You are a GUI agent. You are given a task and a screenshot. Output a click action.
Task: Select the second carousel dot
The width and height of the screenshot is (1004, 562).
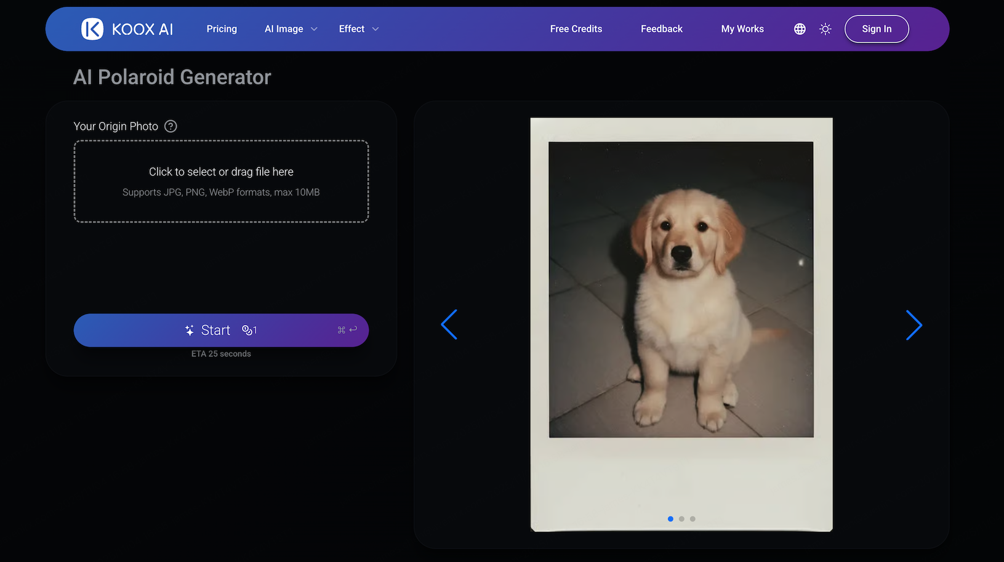coord(681,519)
